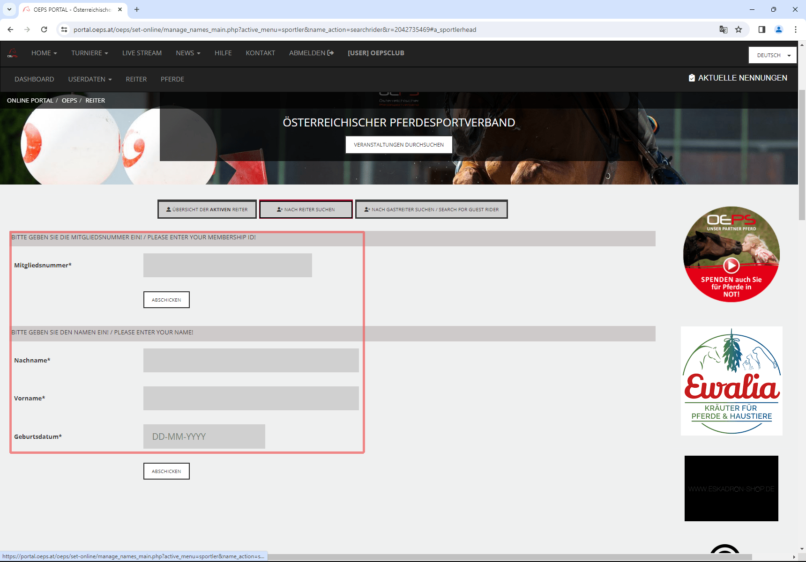The width and height of the screenshot is (806, 562).
Task: Open the PFERDE menu item
Action: [x=172, y=79]
